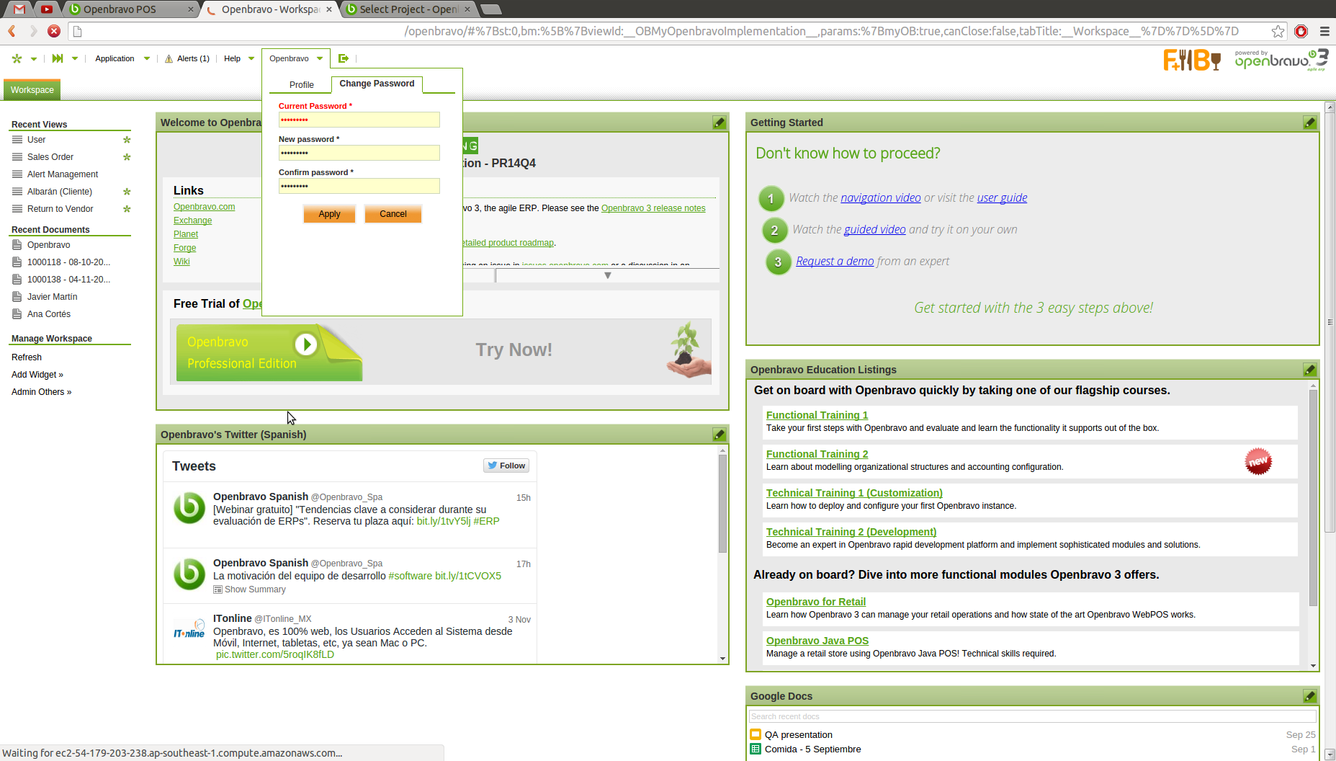
Task: Click the browser back arrow
Action: click(12, 31)
